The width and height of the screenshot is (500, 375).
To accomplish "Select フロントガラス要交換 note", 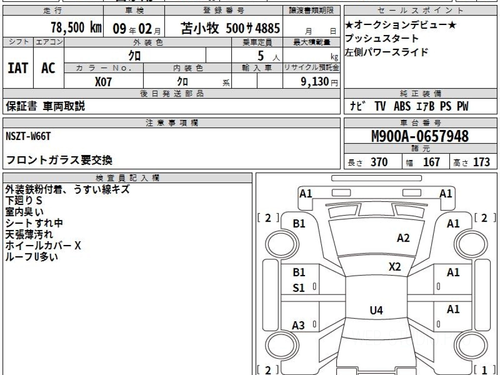I will (x=59, y=160).
